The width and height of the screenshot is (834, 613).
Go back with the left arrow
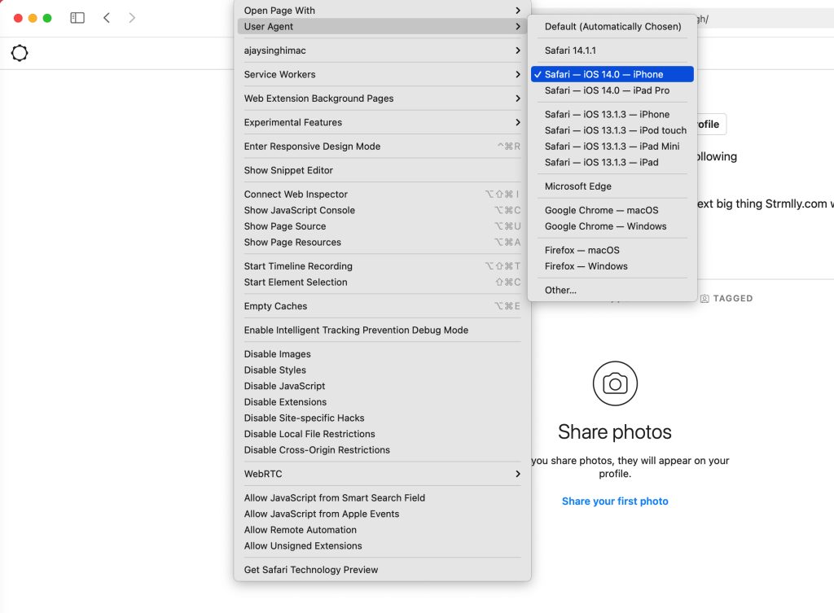(x=107, y=18)
